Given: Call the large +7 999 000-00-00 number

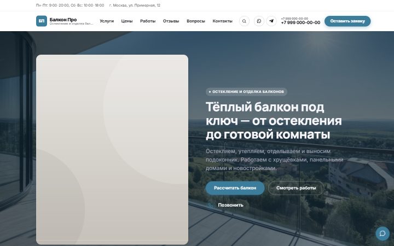Looking at the screenshot, I should click(300, 22).
